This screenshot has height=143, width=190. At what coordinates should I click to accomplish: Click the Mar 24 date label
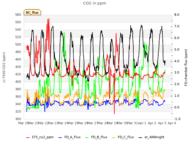[x=63, y=123]
